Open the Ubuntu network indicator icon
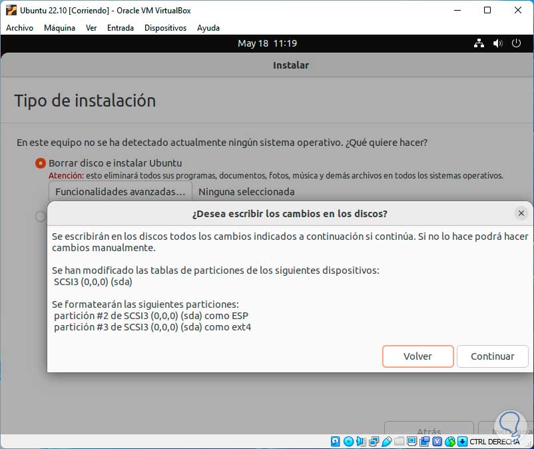Image resolution: width=534 pixels, height=449 pixels. 479,43
